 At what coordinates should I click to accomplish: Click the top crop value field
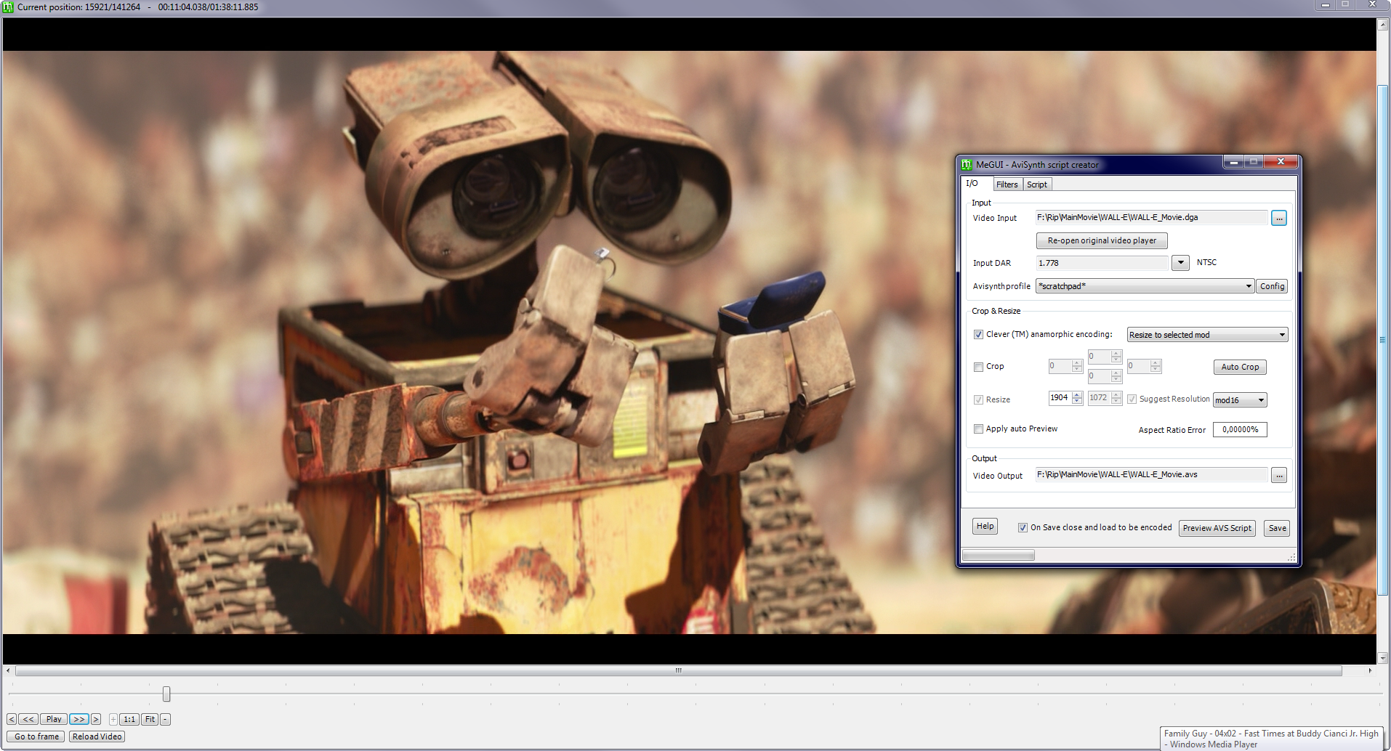[x=1100, y=357]
